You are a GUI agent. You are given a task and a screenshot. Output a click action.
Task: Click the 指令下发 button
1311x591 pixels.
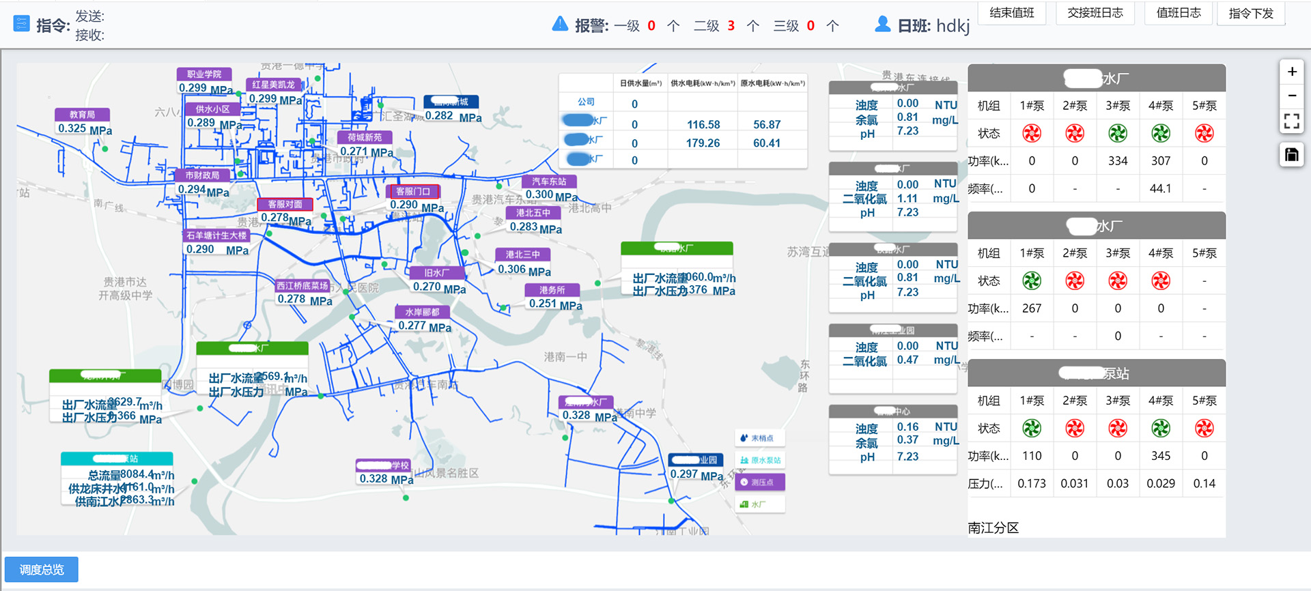[1250, 13]
